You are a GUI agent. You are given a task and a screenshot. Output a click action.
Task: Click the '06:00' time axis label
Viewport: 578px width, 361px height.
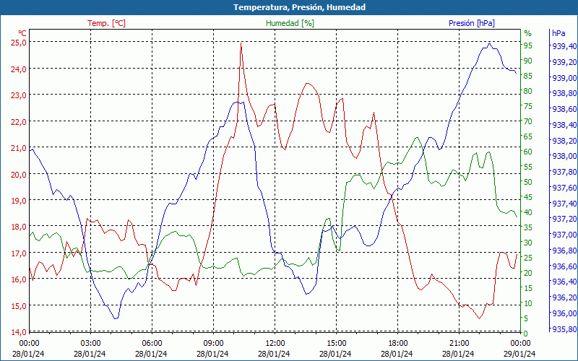[x=152, y=343]
